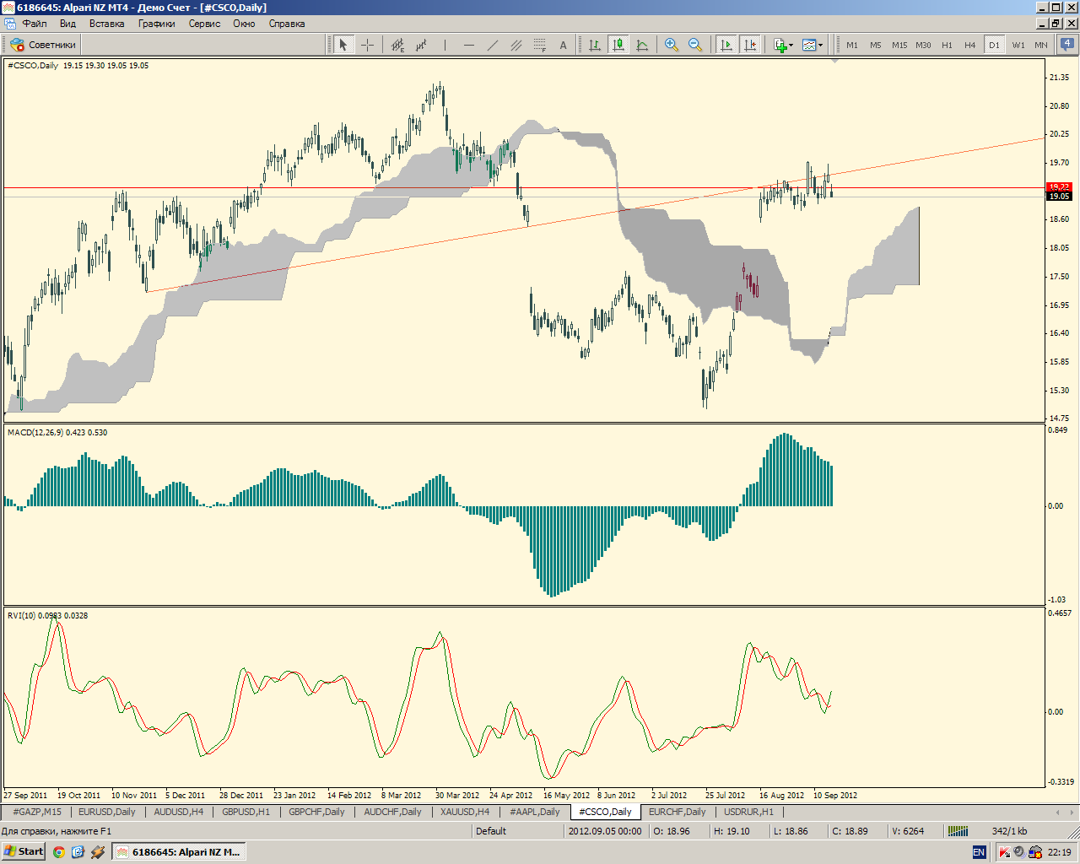Viewport: 1080px width, 864px height.
Task: Switch to the #GAZP,M15 chart tab
Action: pyautogui.click(x=37, y=812)
